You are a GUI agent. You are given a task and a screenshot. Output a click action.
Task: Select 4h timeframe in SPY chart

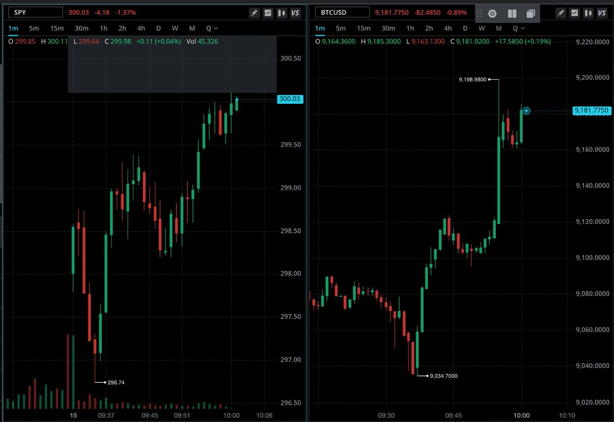[x=141, y=28]
